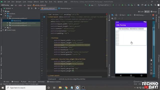Switch the editor to Code view
This screenshot has width=160, height=90.
[x=141, y=12]
